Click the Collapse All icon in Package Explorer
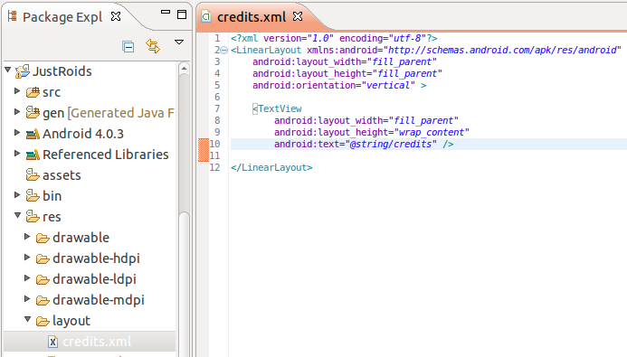Screen dimensions: 627x357 coord(128,47)
